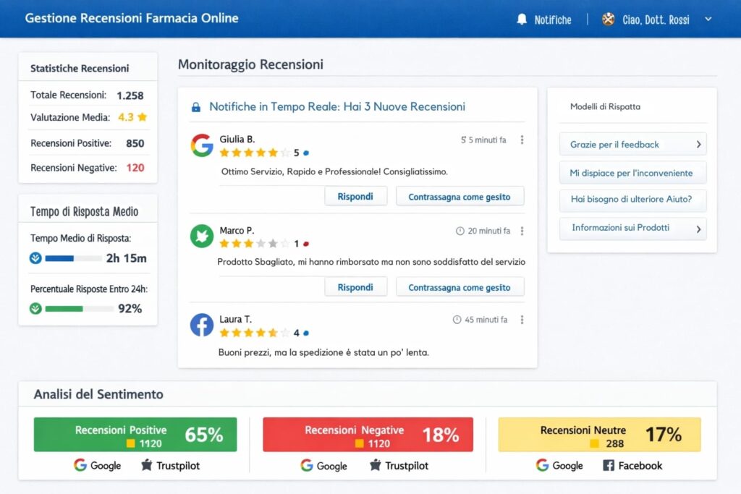The height and width of the screenshot is (494, 741).
Task: Click the Notifiche label in header
Action: (x=552, y=20)
